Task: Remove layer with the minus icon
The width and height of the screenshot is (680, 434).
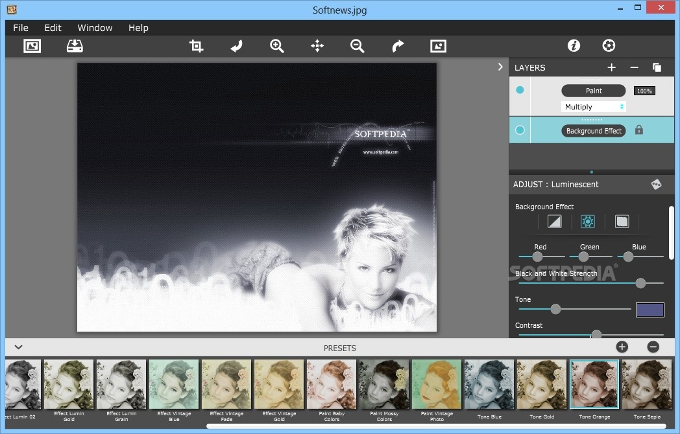Action: pos(634,67)
